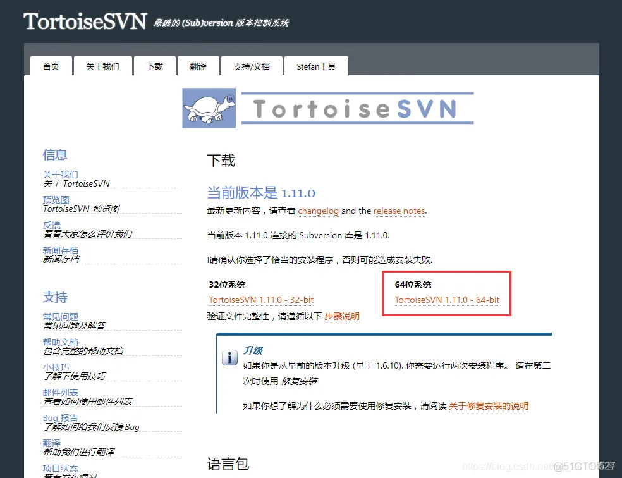Open the 步骤说明 link
The height and width of the screenshot is (478, 622).
pyautogui.click(x=342, y=316)
